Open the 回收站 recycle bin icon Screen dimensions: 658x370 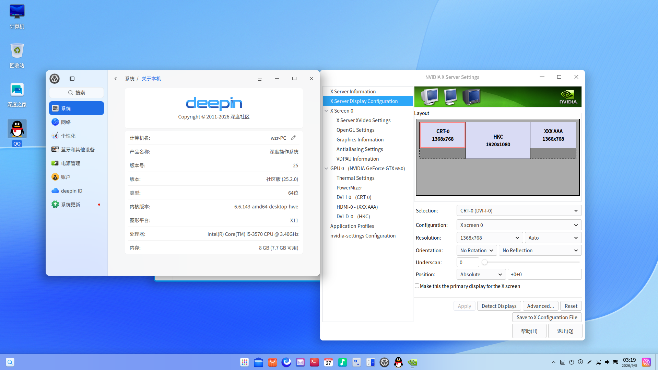pos(17,55)
